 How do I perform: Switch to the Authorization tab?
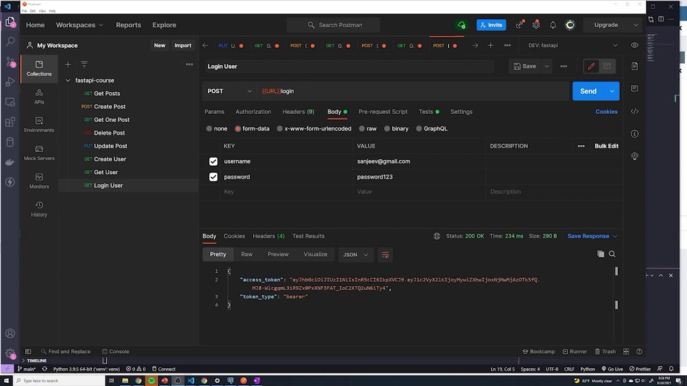(x=253, y=112)
